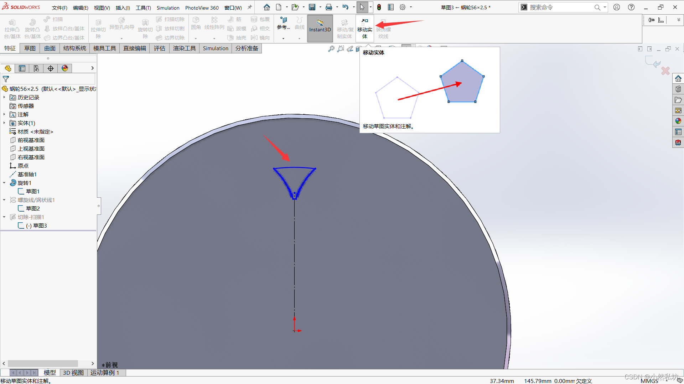Screen dimensions: 684x384
Task: Create a new document with the New icon
Action: [x=279, y=7]
